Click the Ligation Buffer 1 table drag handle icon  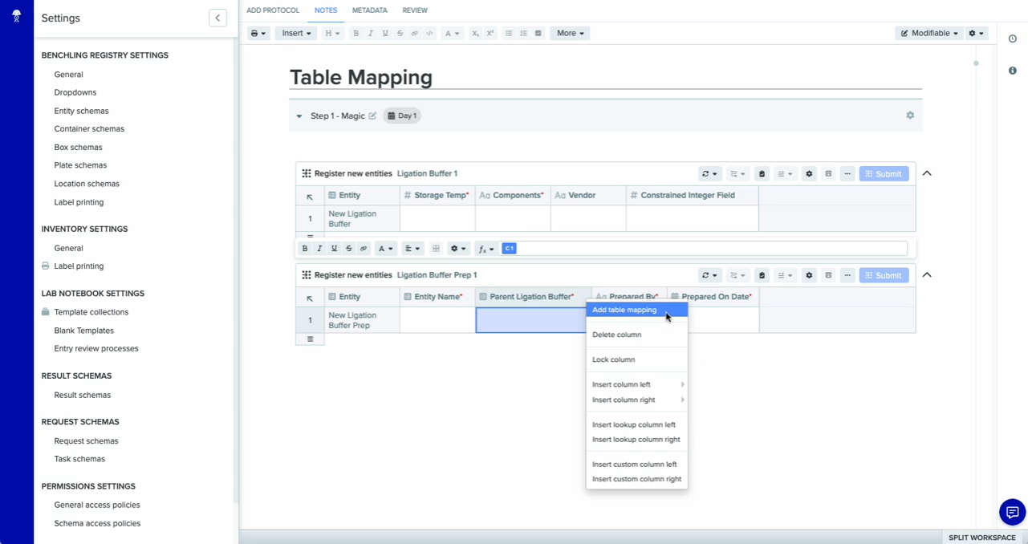pyautogui.click(x=306, y=173)
